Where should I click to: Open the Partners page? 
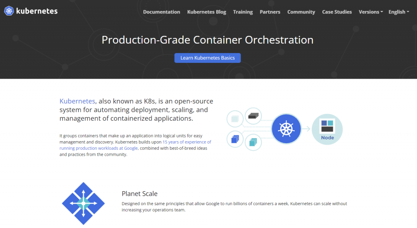(x=270, y=12)
